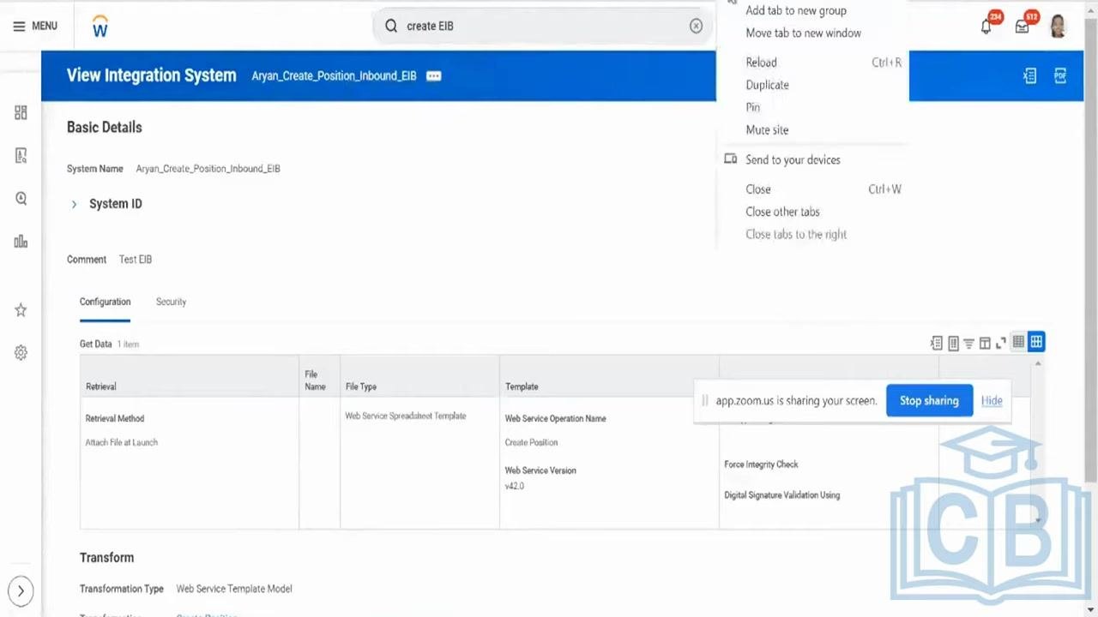Open column preferences icon for Get Data grid
This screenshot has width=1098, height=617.
(985, 343)
